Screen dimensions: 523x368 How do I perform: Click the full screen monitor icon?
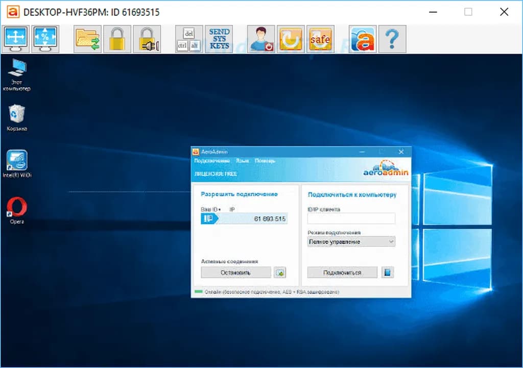[x=15, y=39]
